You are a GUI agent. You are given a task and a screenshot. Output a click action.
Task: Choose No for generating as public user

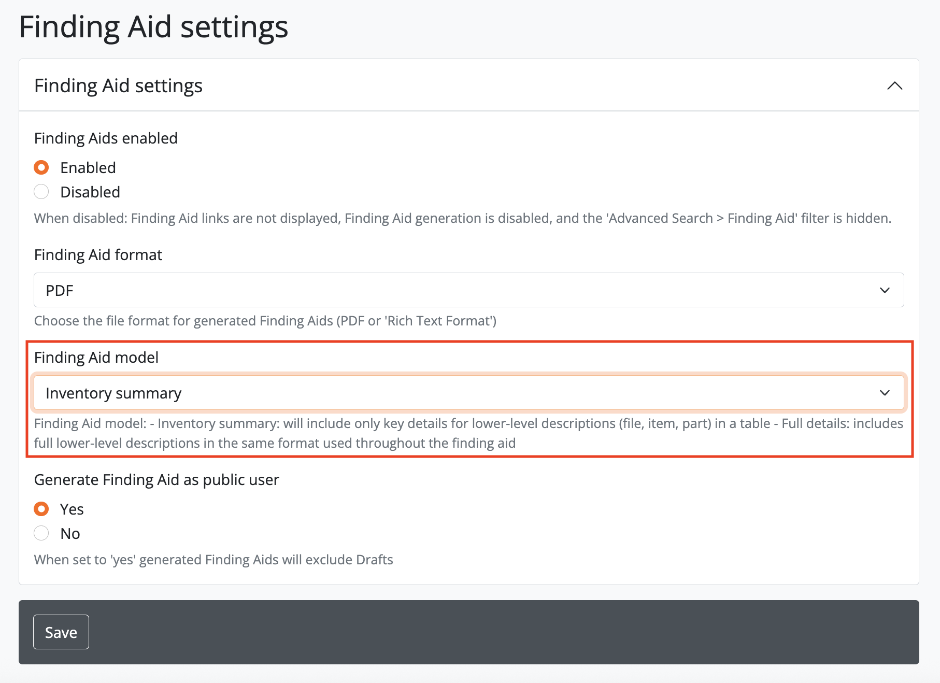pyautogui.click(x=41, y=533)
